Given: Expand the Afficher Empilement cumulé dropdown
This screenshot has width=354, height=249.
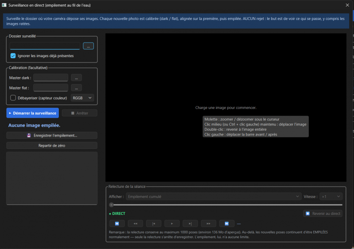Looking at the screenshot, I should [214, 197].
